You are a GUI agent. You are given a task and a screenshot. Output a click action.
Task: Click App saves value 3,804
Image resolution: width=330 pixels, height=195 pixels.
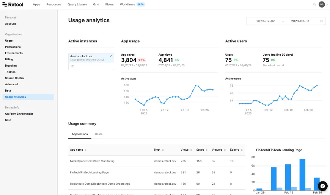pyautogui.click(x=129, y=60)
